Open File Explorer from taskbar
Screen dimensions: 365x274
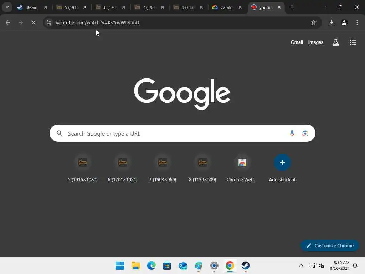point(136,265)
